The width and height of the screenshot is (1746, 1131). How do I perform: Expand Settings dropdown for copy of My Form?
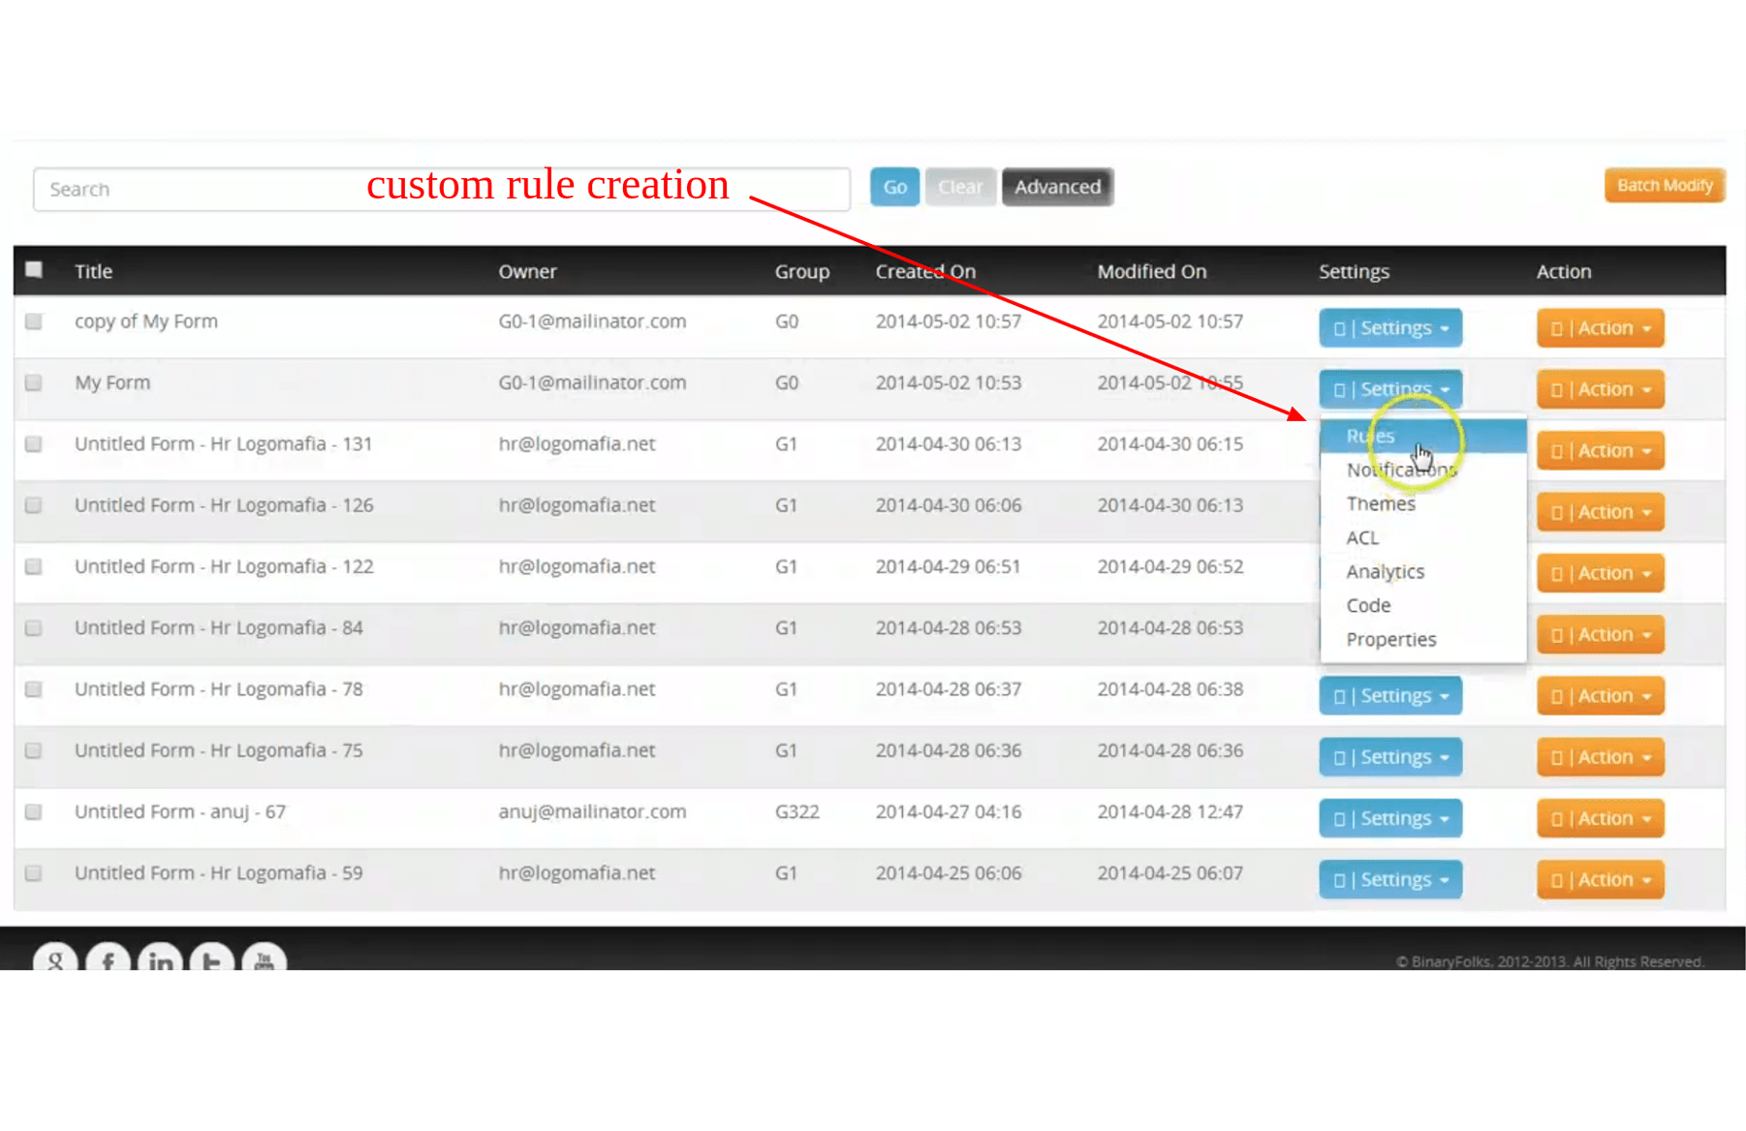pyautogui.click(x=1389, y=328)
